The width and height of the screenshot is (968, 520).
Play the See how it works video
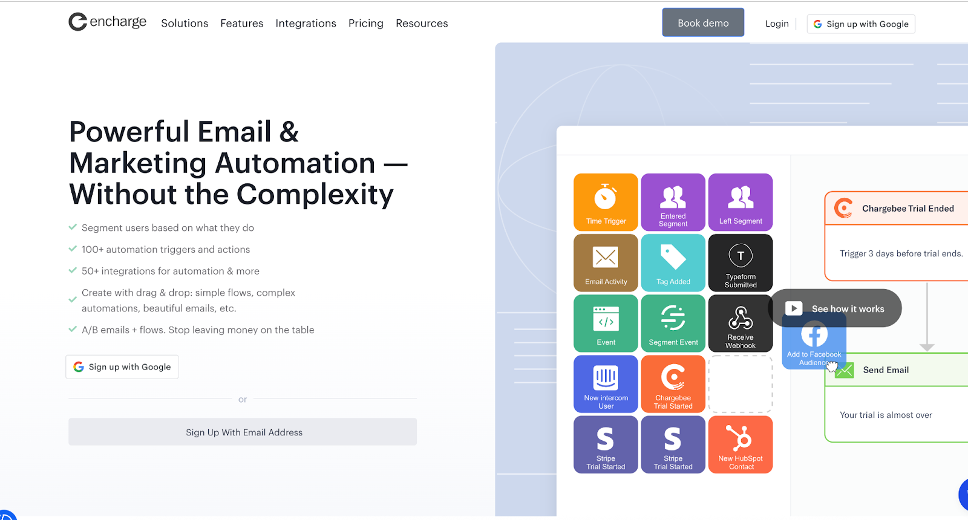tap(835, 308)
